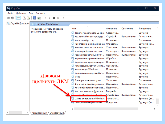Click the gear icon of Удаленный реестр
This screenshot has width=165, height=124.
point(73,40)
